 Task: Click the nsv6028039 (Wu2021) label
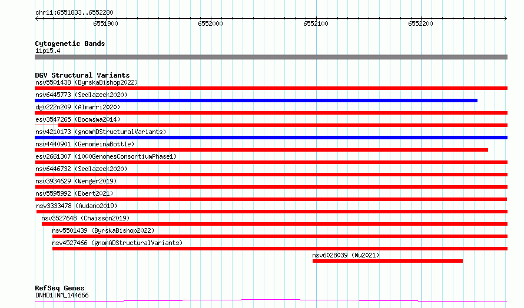coord(346,255)
